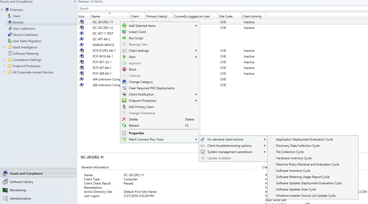Screen dimensions: 368x204
Task: Click the Add Selected Items green plus icon
Action: tap(124, 26)
